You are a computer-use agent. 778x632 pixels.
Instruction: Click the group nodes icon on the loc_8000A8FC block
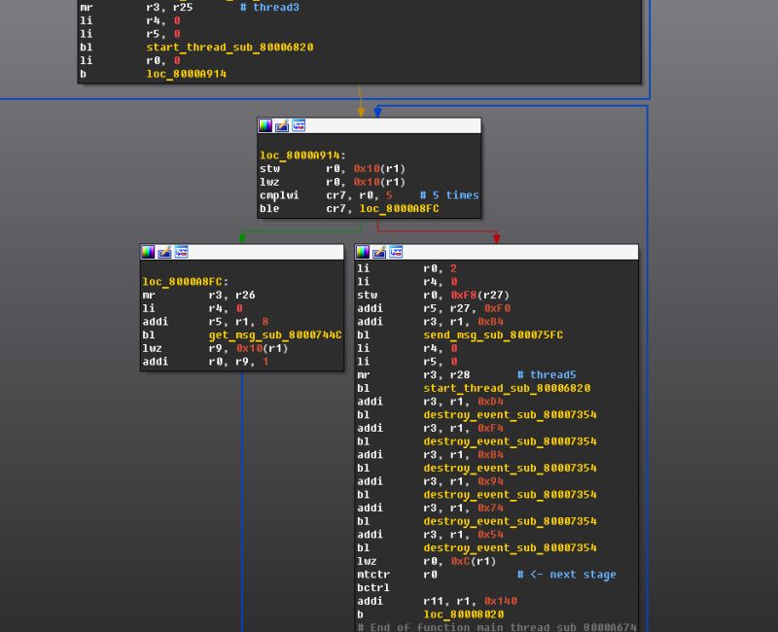click(x=181, y=252)
